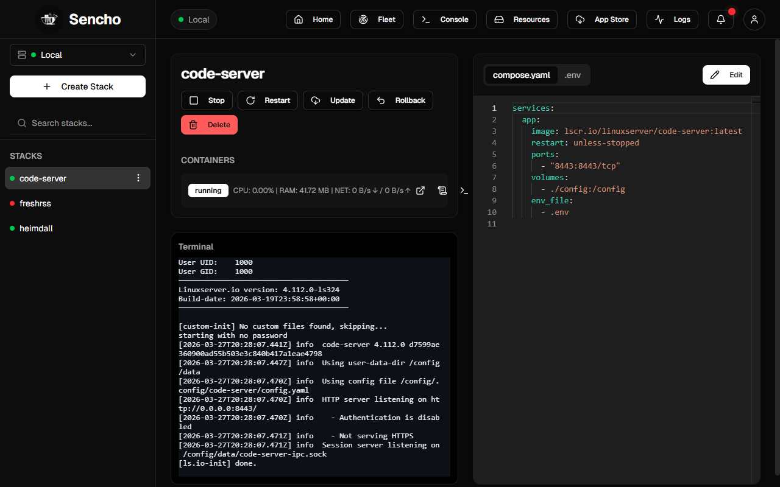Open container in external link icon
780x487 pixels.
coord(420,191)
